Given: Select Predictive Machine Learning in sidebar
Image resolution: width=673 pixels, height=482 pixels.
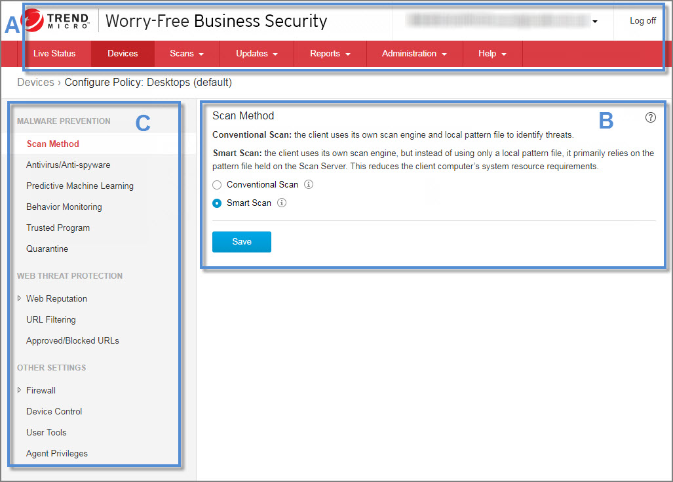Looking at the screenshot, I should [79, 186].
